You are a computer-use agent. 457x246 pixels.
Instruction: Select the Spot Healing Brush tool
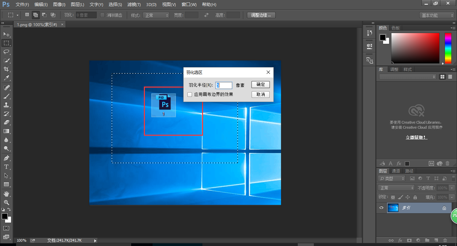tap(6, 88)
